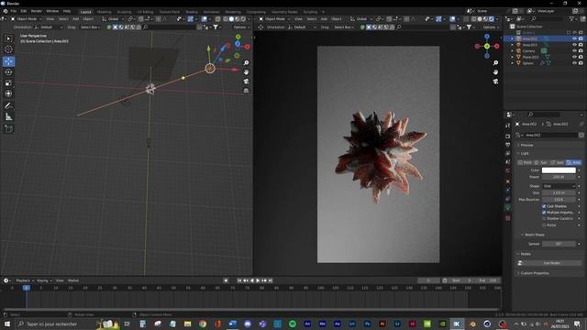Open Output properties tab icon
This screenshot has width=587, height=330.
507,145
